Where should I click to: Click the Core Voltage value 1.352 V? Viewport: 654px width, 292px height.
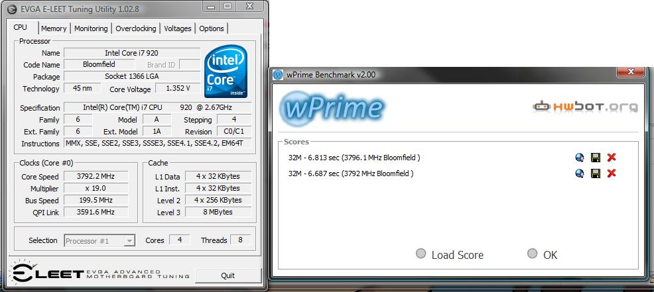point(178,88)
